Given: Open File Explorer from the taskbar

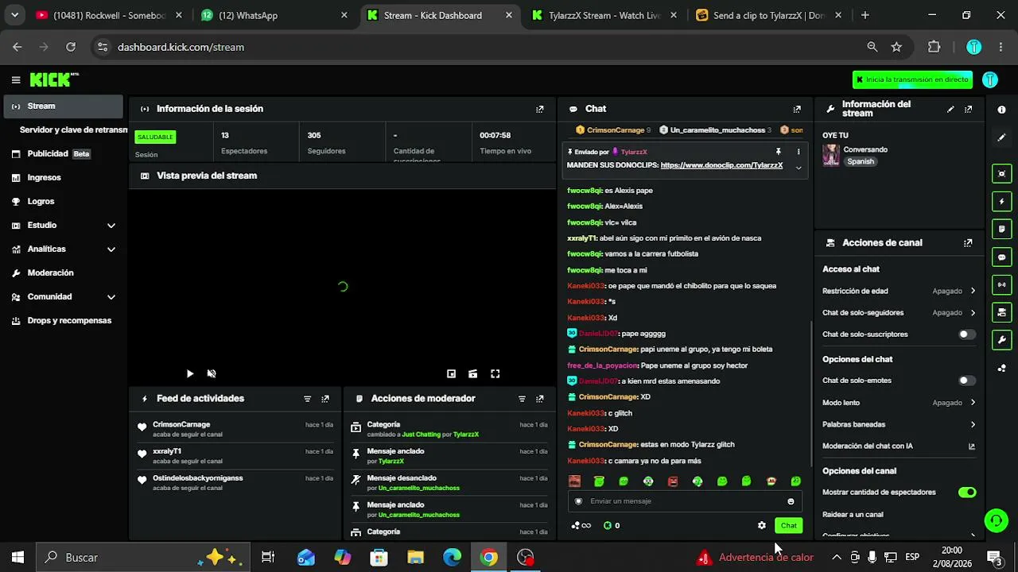Looking at the screenshot, I should tap(415, 558).
